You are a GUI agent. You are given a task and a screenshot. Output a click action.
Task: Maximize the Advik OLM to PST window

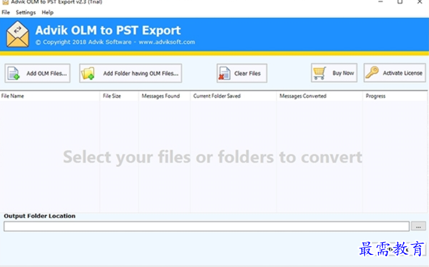click(400, 2)
